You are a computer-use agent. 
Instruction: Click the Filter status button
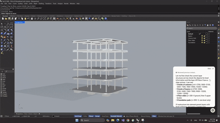[154, 116]
